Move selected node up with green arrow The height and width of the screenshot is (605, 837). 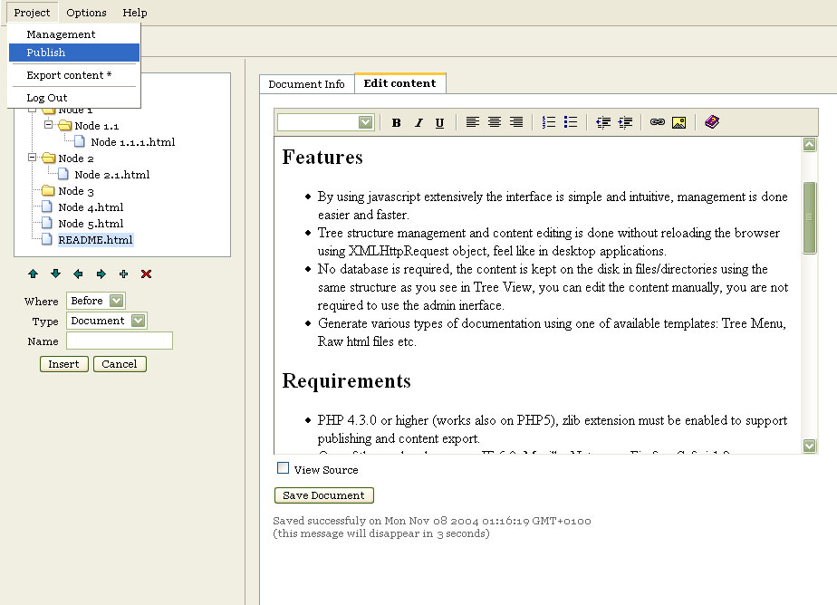(34, 274)
